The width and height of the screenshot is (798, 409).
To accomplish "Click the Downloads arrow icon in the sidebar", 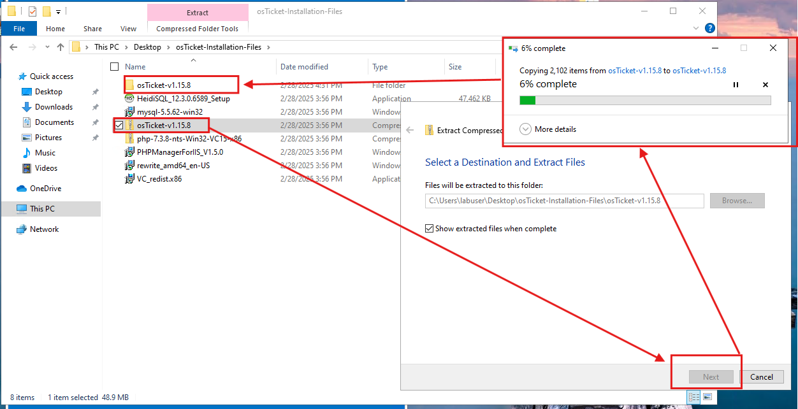I will coord(27,107).
